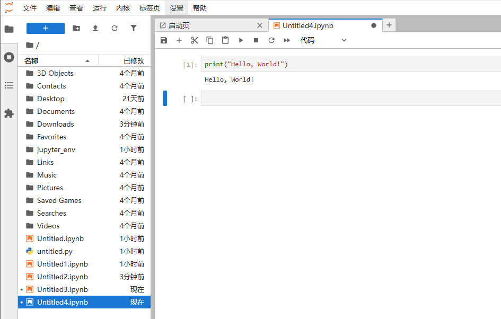The width and height of the screenshot is (501, 319).
Task: Upload files using the upload icon
Action: [95, 28]
